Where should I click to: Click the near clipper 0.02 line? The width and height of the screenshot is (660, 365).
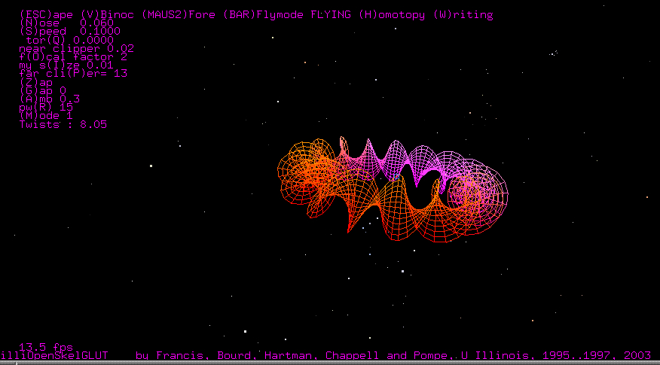(76, 48)
